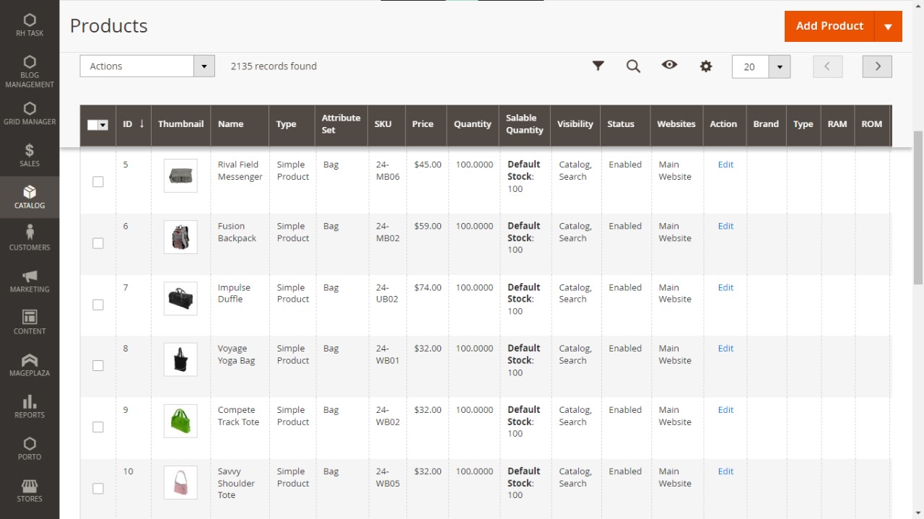Open Reports in the sidebar
Viewport: 924px width, 519px height.
(30, 406)
